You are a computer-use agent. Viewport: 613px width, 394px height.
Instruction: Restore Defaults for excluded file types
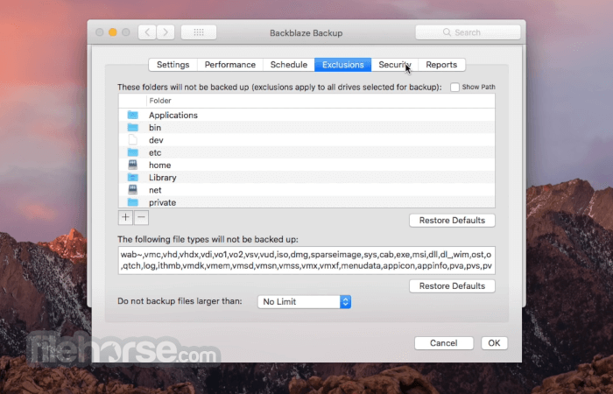coord(453,286)
